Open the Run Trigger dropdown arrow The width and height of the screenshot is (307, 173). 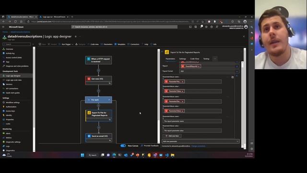72,44
